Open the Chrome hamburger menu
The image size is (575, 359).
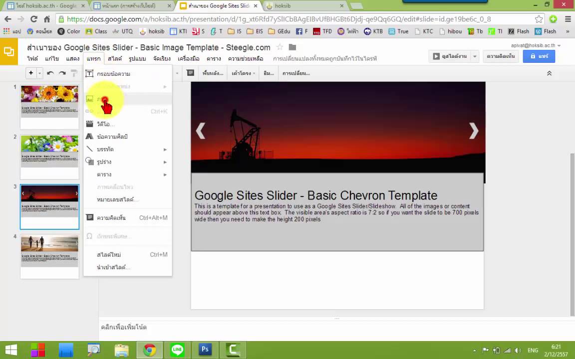click(568, 19)
